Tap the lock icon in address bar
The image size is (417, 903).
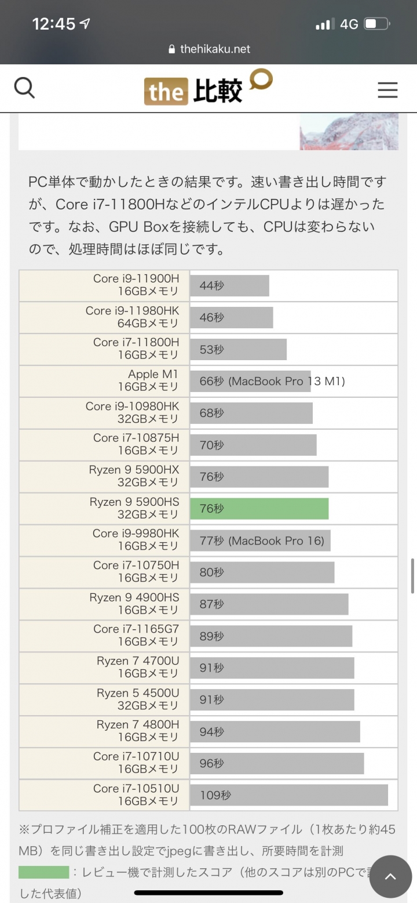point(171,50)
